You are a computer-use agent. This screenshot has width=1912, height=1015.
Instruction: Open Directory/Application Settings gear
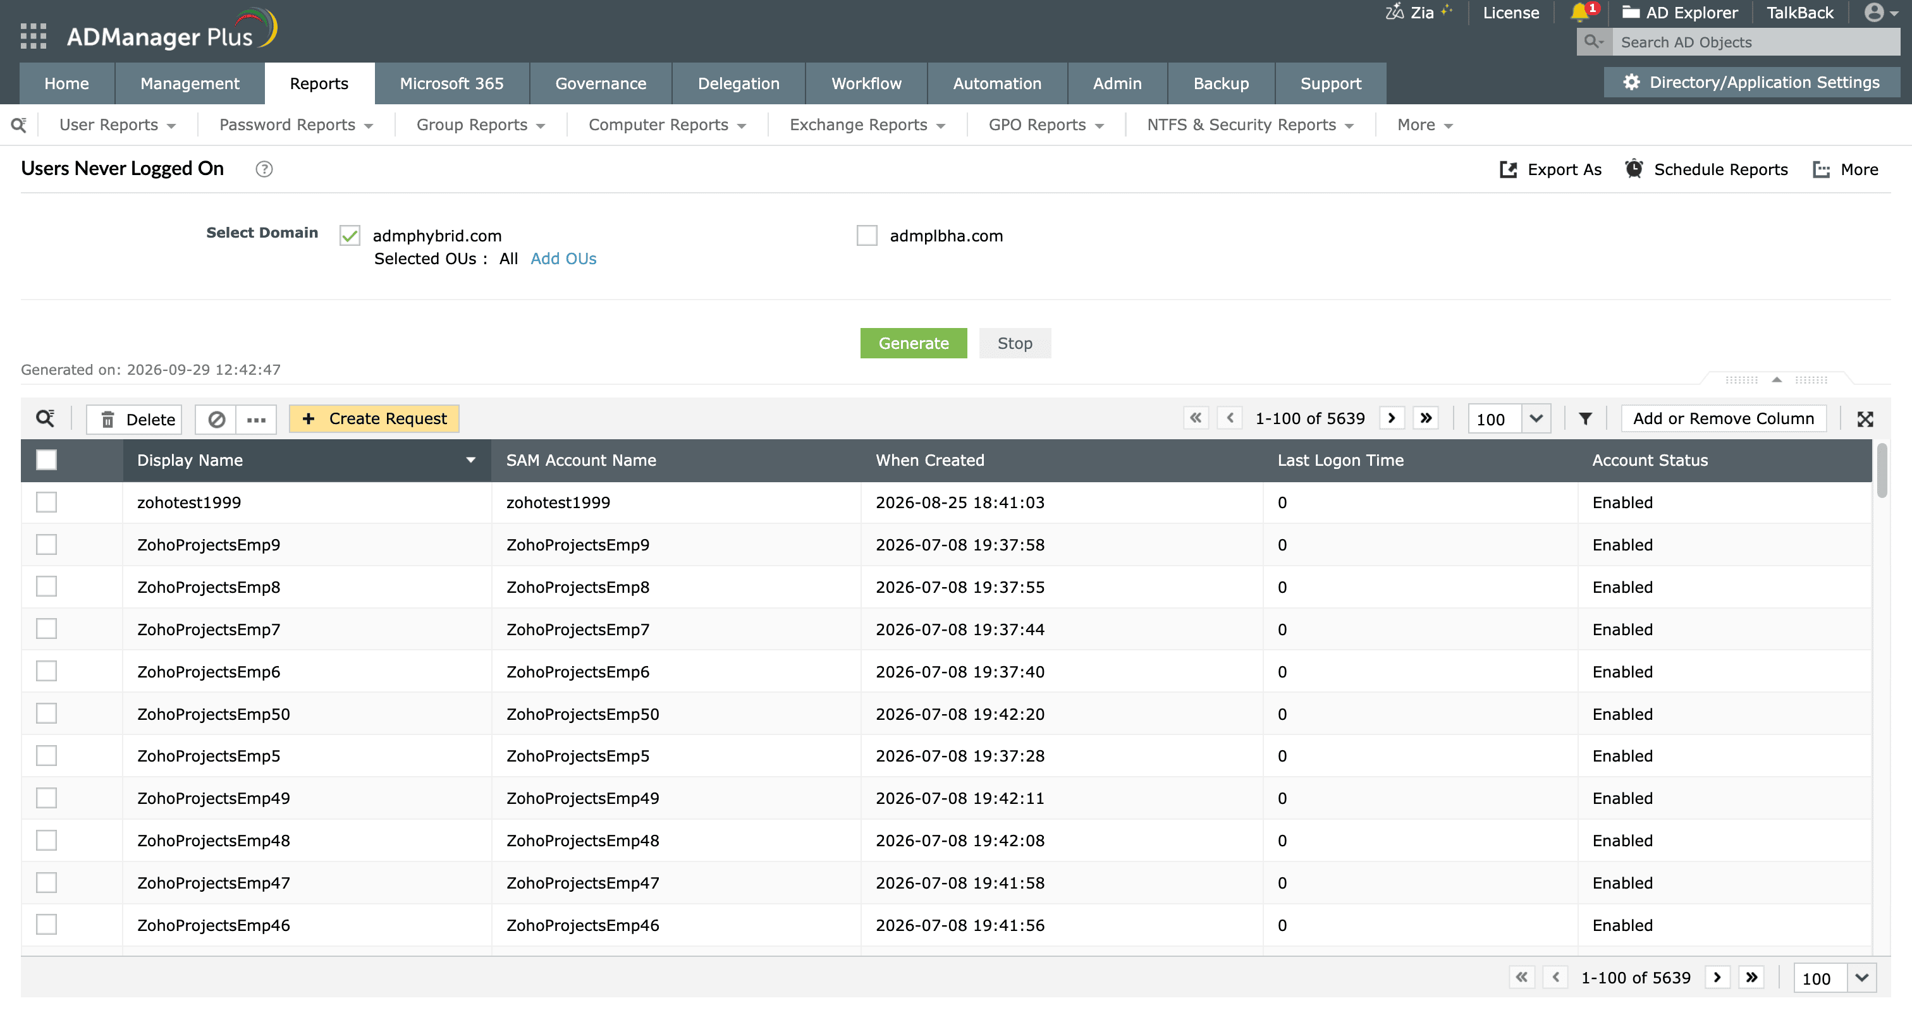tap(1631, 82)
